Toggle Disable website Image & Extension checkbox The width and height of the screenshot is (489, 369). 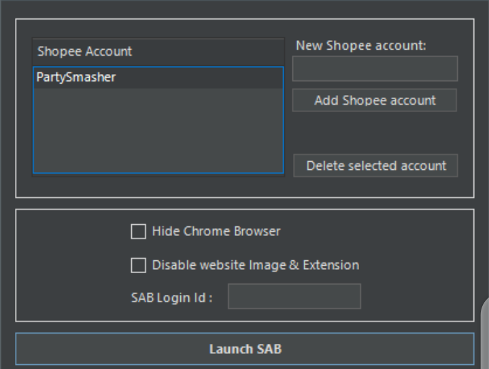[x=139, y=265]
